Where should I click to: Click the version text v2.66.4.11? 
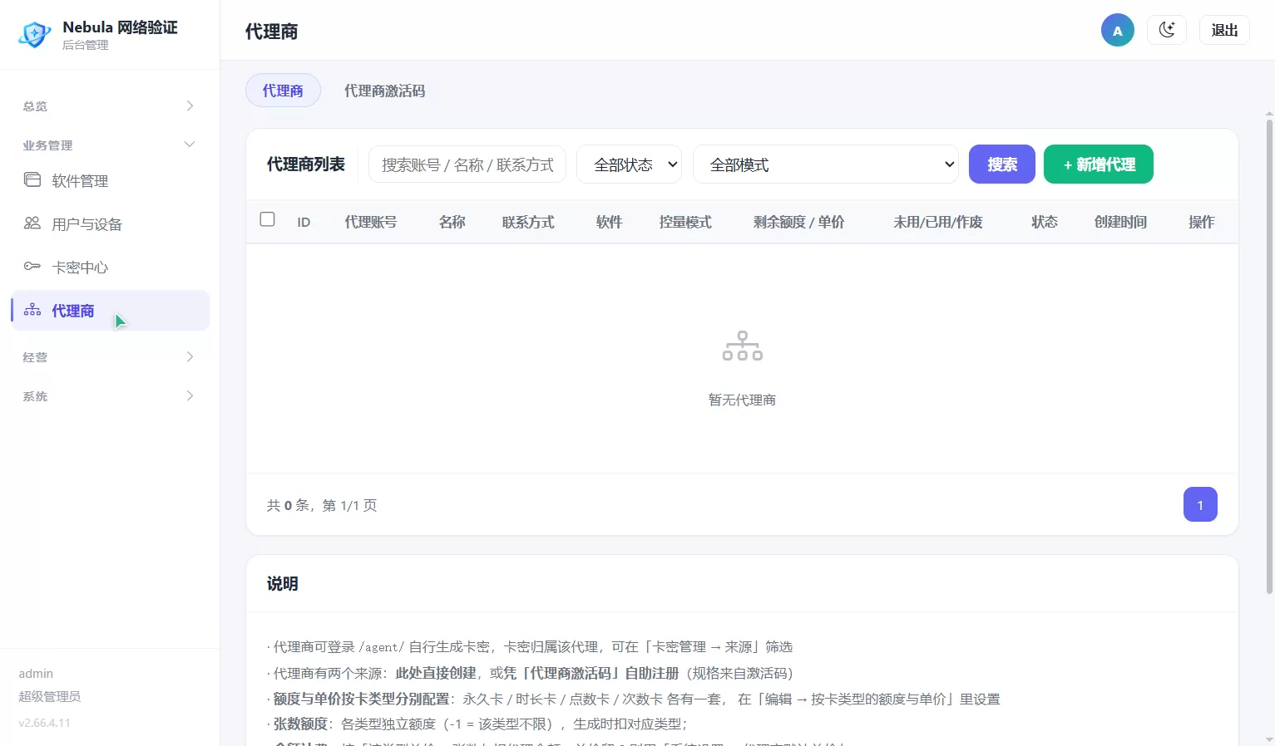pos(44,723)
